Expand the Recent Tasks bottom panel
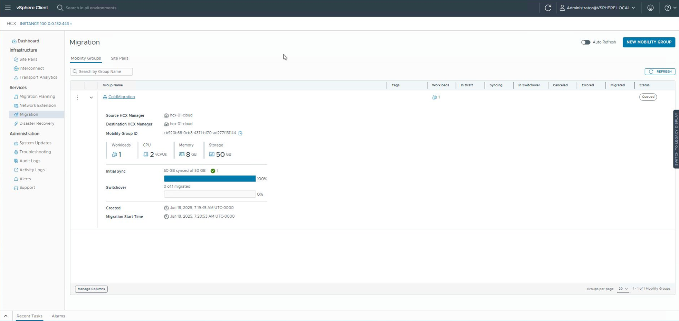The width and height of the screenshot is (679, 321). [x=6, y=316]
